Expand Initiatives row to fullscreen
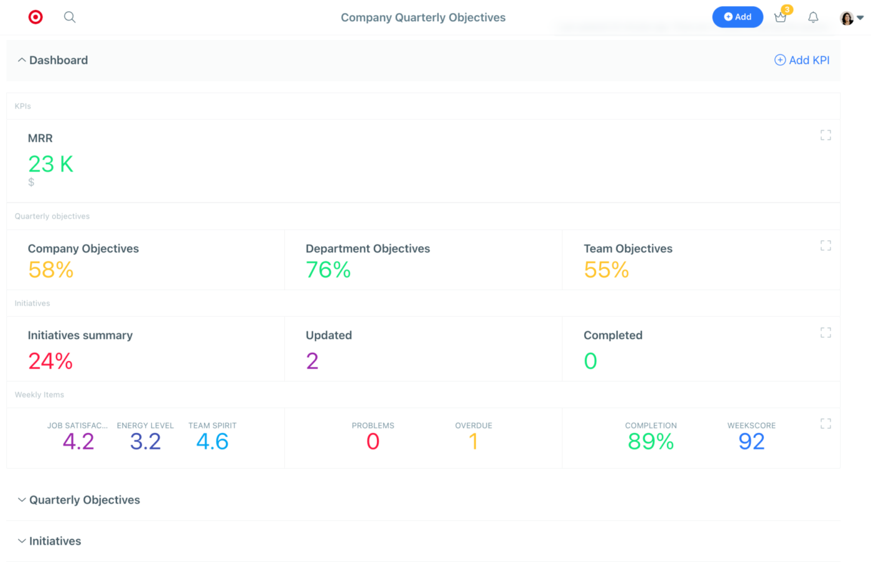871x562 pixels. coord(826,332)
